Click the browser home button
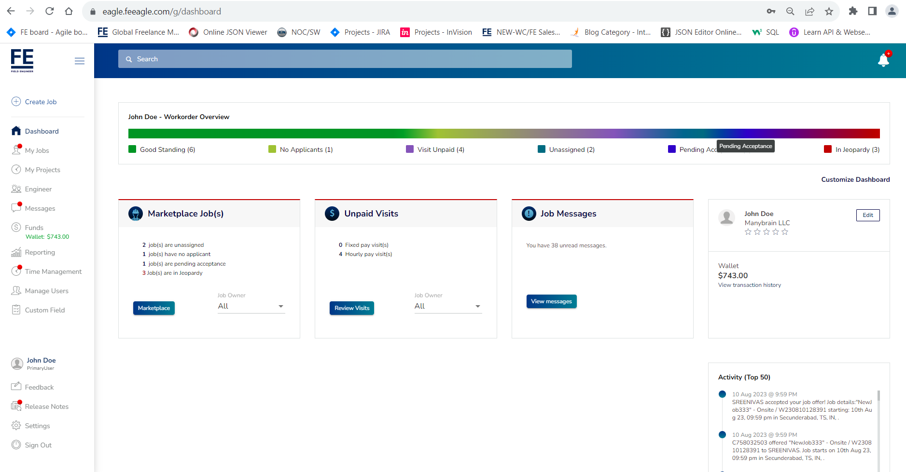Viewport: 906px width, 472px height. 69,11
